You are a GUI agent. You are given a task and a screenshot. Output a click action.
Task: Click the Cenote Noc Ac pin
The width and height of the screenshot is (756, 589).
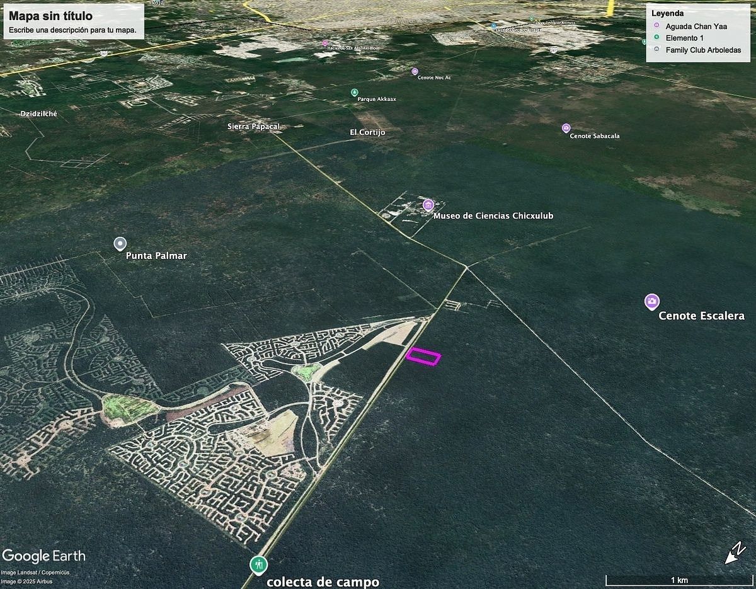coord(415,71)
